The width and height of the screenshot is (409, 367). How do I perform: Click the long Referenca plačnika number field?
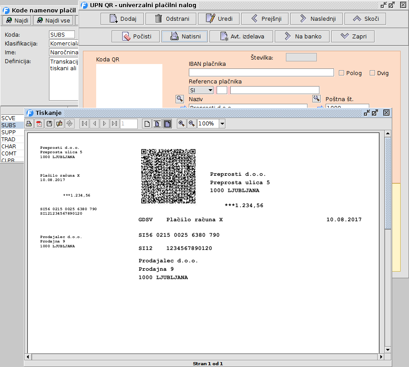click(x=275, y=90)
